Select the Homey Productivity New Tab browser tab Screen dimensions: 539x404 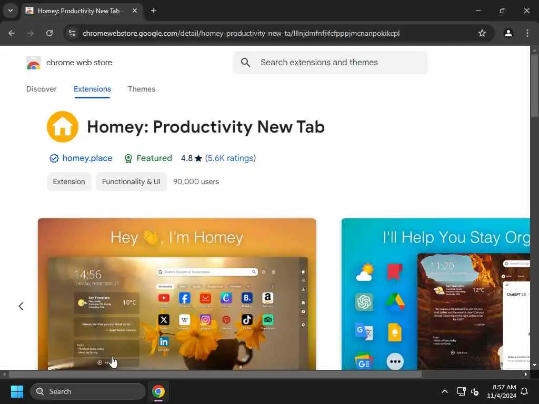(81, 11)
